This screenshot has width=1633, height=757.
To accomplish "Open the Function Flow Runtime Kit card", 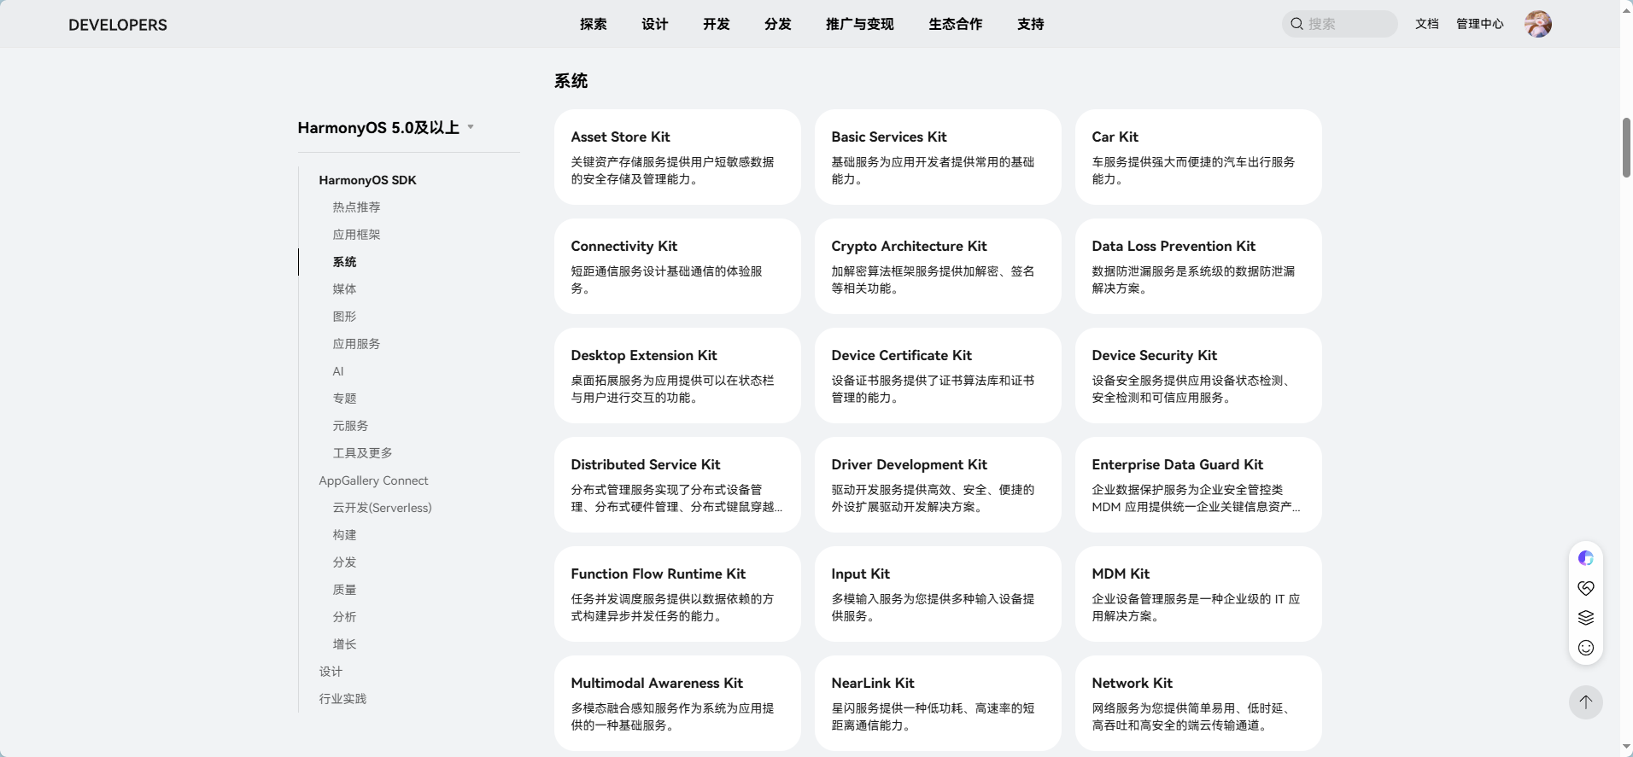I will coord(677,594).
